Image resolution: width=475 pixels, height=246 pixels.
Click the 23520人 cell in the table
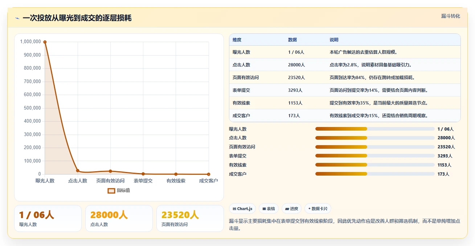click(x=296, y=78)
